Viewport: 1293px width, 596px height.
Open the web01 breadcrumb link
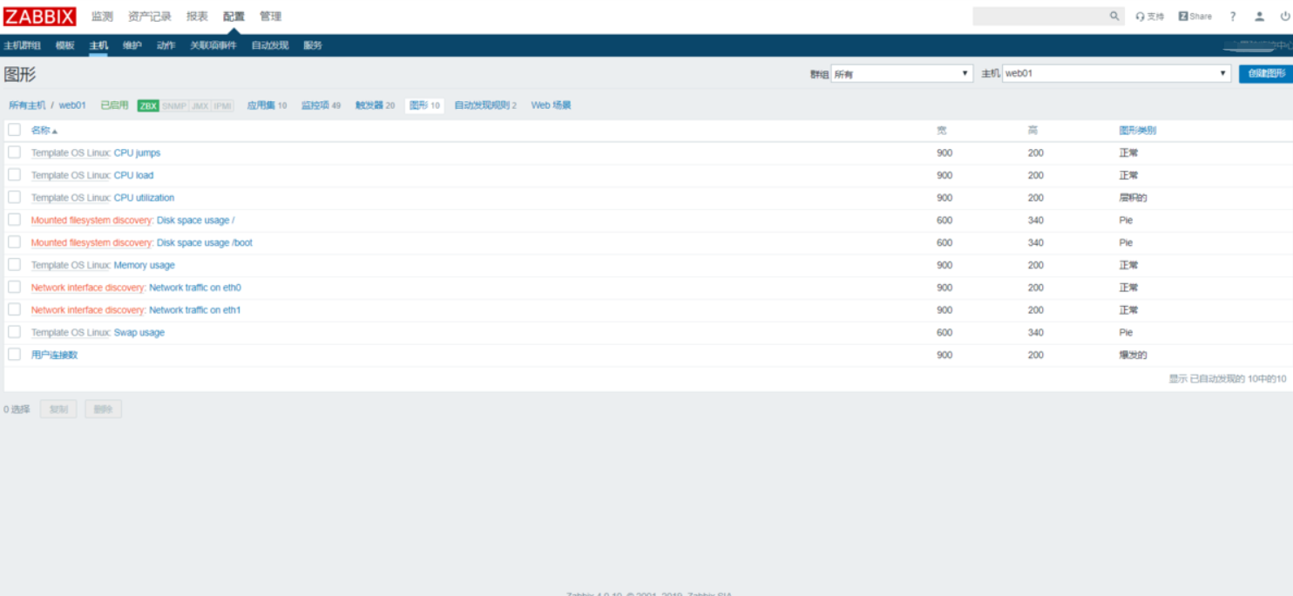(x=72, y=105)
